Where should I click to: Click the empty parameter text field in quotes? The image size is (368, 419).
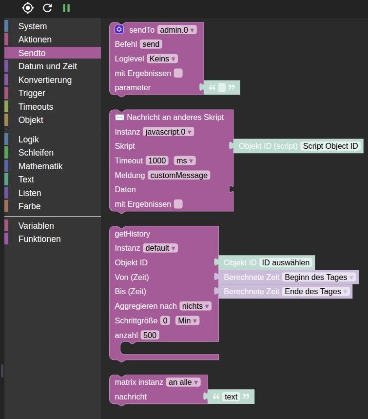click(222, 87)
